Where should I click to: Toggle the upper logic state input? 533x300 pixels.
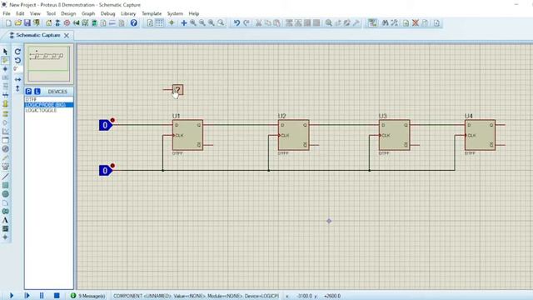[106, 125]
